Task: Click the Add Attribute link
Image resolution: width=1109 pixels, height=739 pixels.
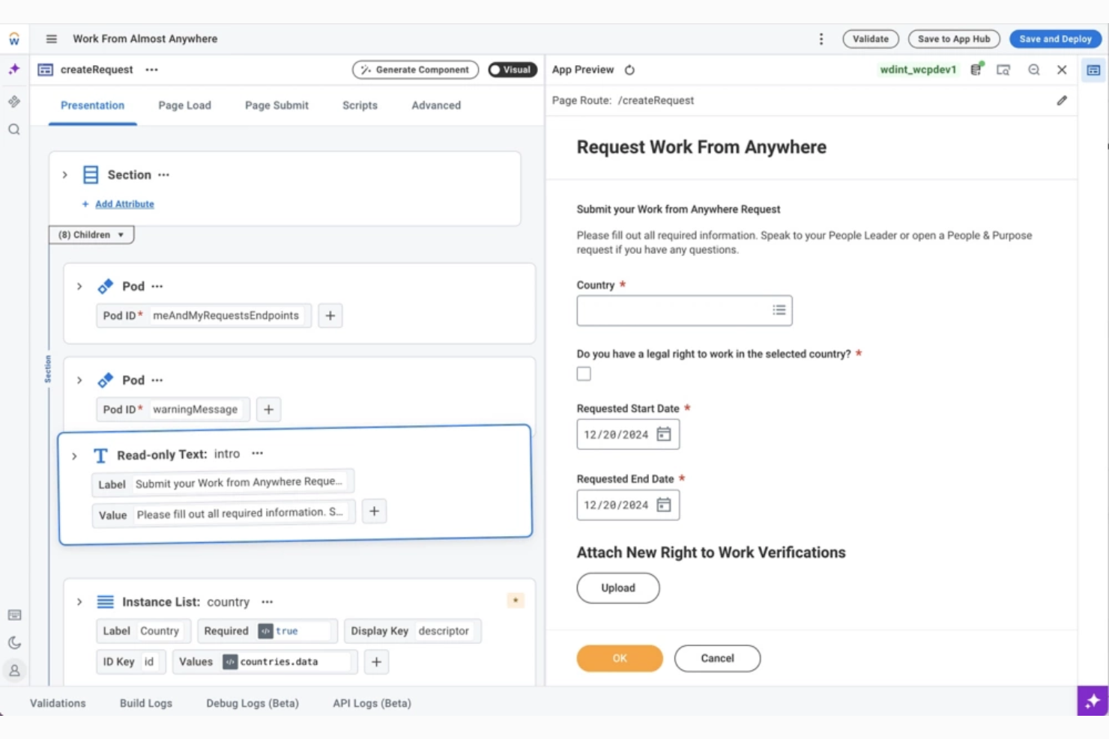Action: pyautogui.click(x=123, y=203)
